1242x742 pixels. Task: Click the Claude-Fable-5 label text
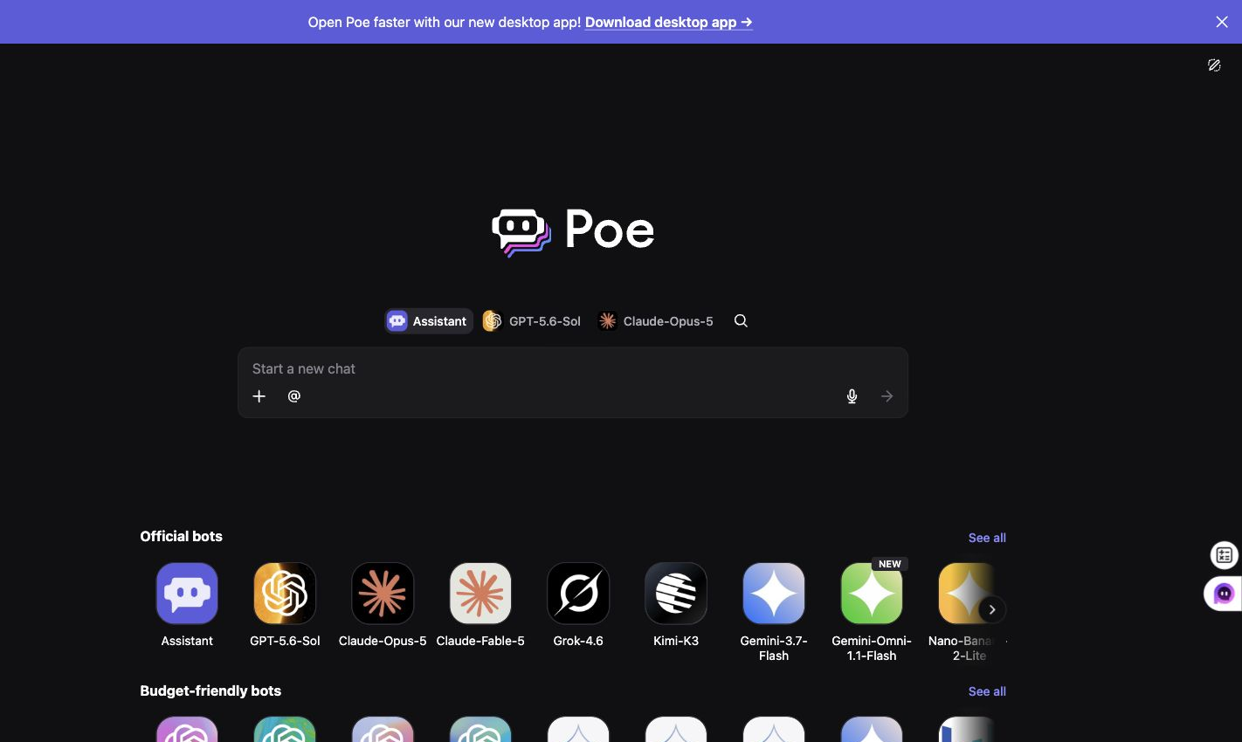tap(480, 641)
